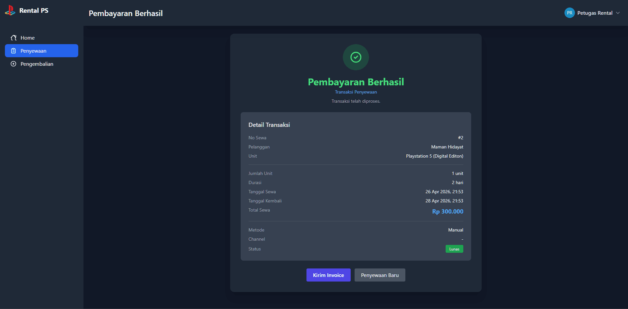
Task: Click the Pengembalian circle-plus icon
Action: point(13,64)
